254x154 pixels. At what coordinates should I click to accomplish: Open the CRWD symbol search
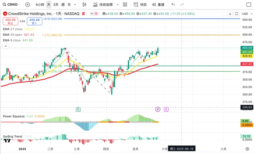(10, 5)
